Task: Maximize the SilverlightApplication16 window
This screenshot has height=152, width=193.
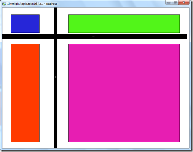Action: [175, 3]
